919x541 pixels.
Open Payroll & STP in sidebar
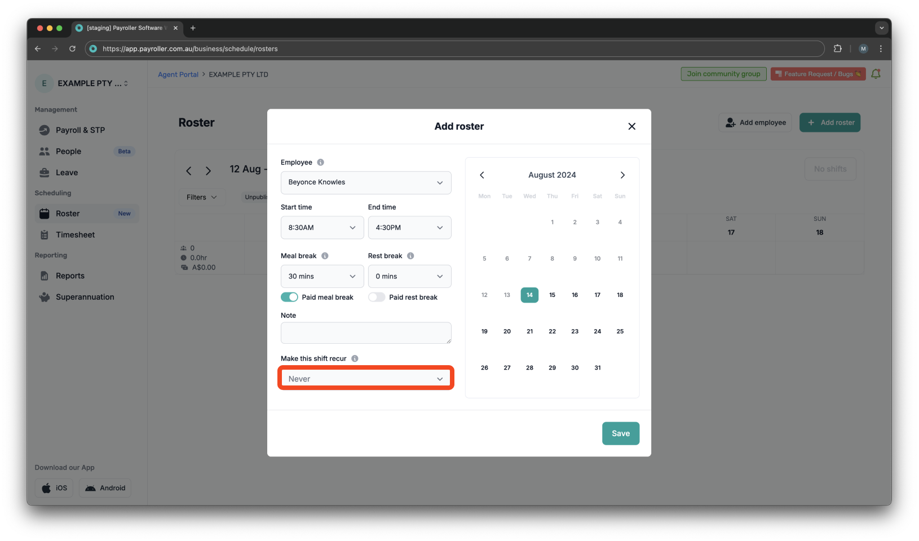point(87,130)
